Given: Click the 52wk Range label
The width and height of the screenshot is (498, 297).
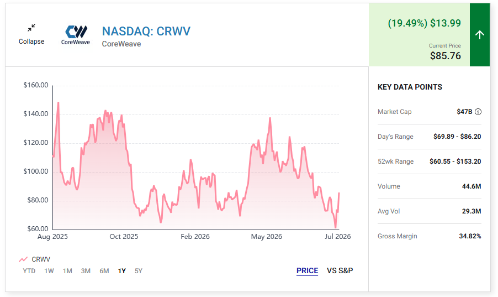Looking at the screenshot, I should click(396, 161).
